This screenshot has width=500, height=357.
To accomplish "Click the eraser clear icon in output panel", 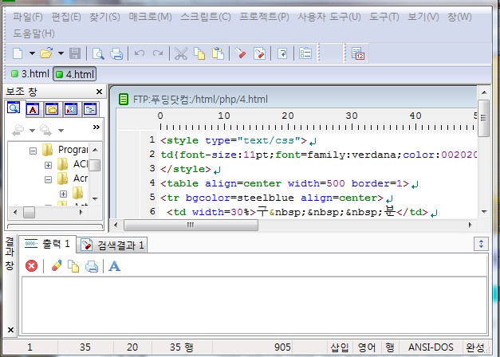I will point(56,266).
